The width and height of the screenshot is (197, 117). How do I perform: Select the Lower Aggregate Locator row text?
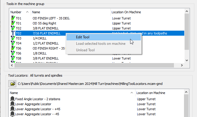(x=33, y=104)
